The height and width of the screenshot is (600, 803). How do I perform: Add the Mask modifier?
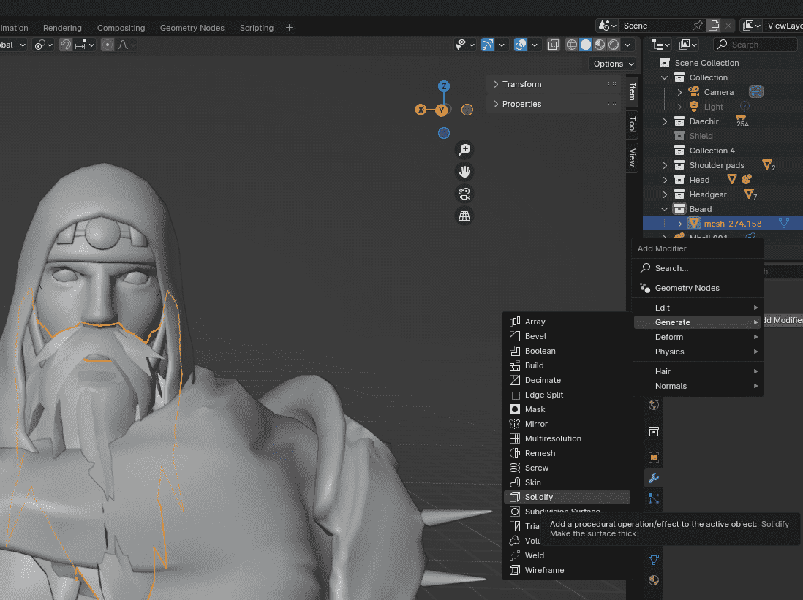pos(567,409)
